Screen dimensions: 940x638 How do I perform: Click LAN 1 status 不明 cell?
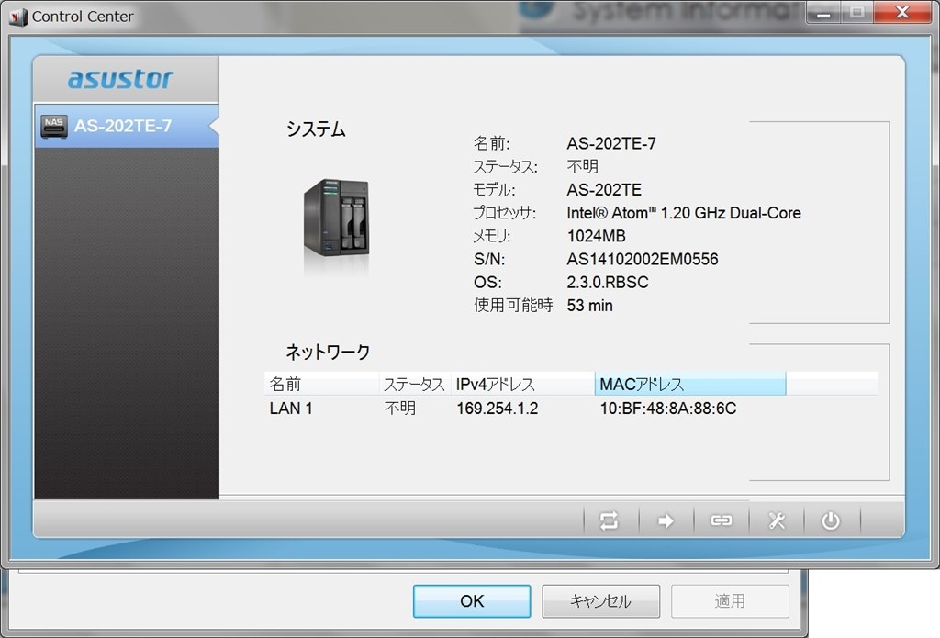[x=400, y=409]
